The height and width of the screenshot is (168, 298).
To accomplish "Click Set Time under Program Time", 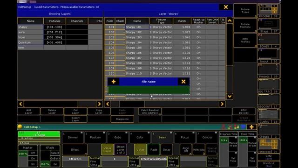I will [x=233, y=160].
